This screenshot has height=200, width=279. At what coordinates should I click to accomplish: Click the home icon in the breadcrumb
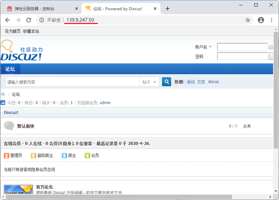[3, 94]
